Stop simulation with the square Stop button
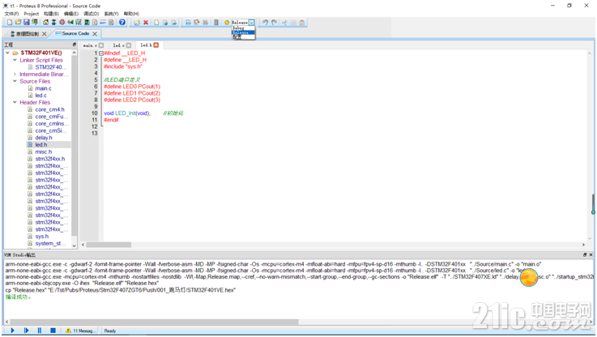 click(x=53, y=331)
